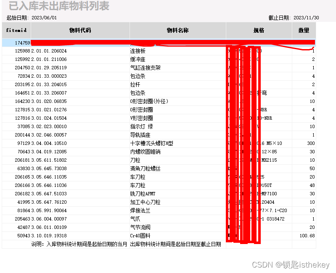Click material name 气爪

135,219
